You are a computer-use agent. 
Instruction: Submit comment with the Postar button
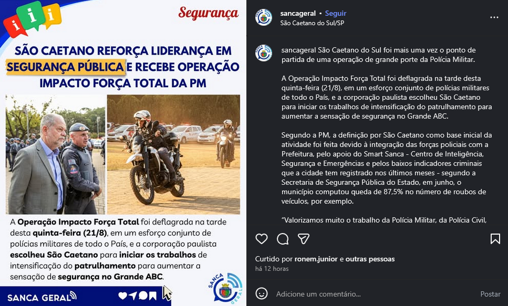490,294
